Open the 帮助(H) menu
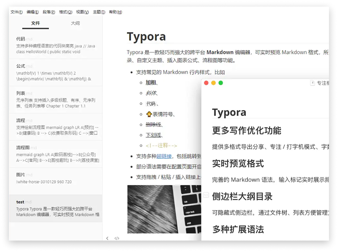 click(x=115, y=12)
